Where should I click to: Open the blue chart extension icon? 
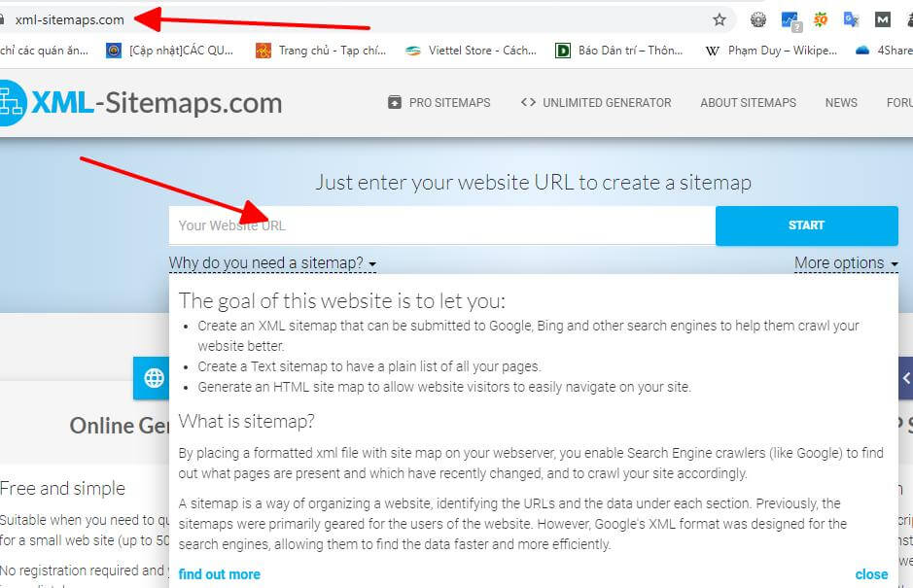(790, 20)
